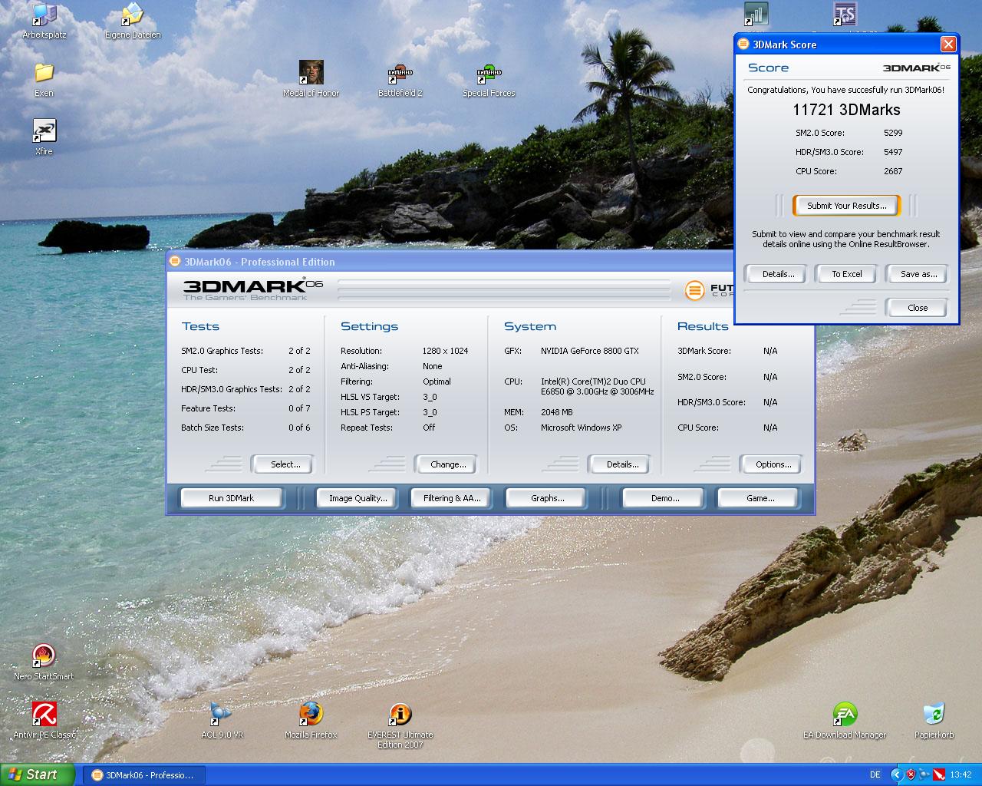Click the Futuremark logo in 3DMark06 window
The height and width of the screenshot is (786, 982).
pyautogui.click(x=694, y=290)
